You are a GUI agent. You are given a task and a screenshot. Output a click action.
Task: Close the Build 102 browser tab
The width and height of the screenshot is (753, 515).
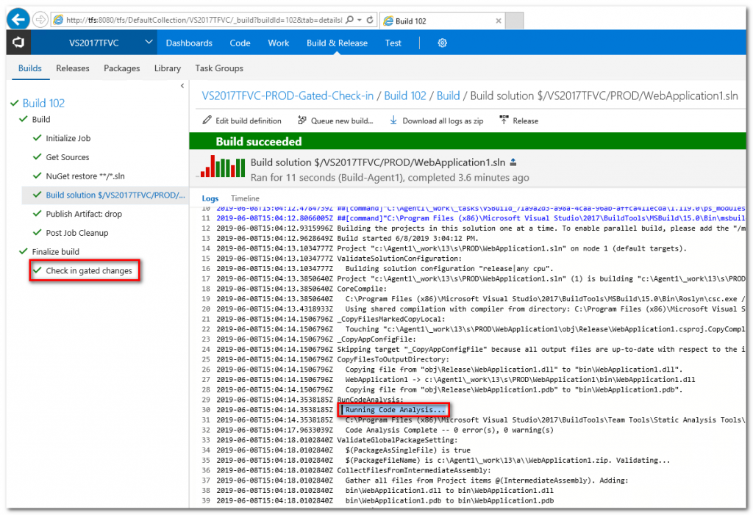[499, 21]
